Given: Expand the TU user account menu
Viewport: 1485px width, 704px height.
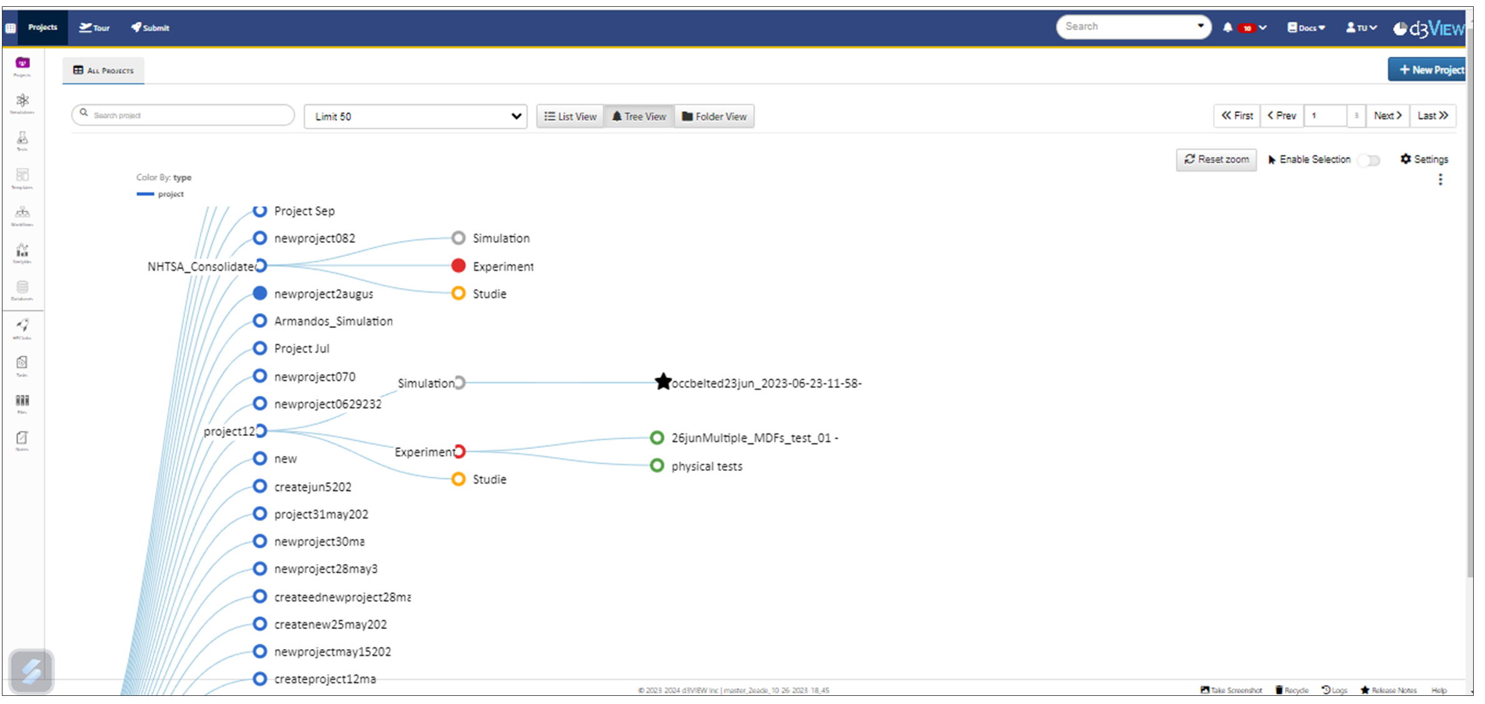Looking at the screenshot, I should pyautogui.click(x=1361, y=27).
